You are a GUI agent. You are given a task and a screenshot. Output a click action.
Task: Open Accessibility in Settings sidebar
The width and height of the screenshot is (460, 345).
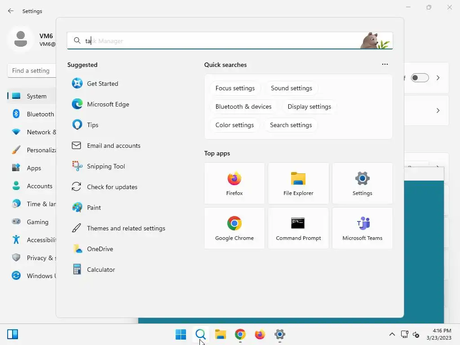(x=32, y=240)
